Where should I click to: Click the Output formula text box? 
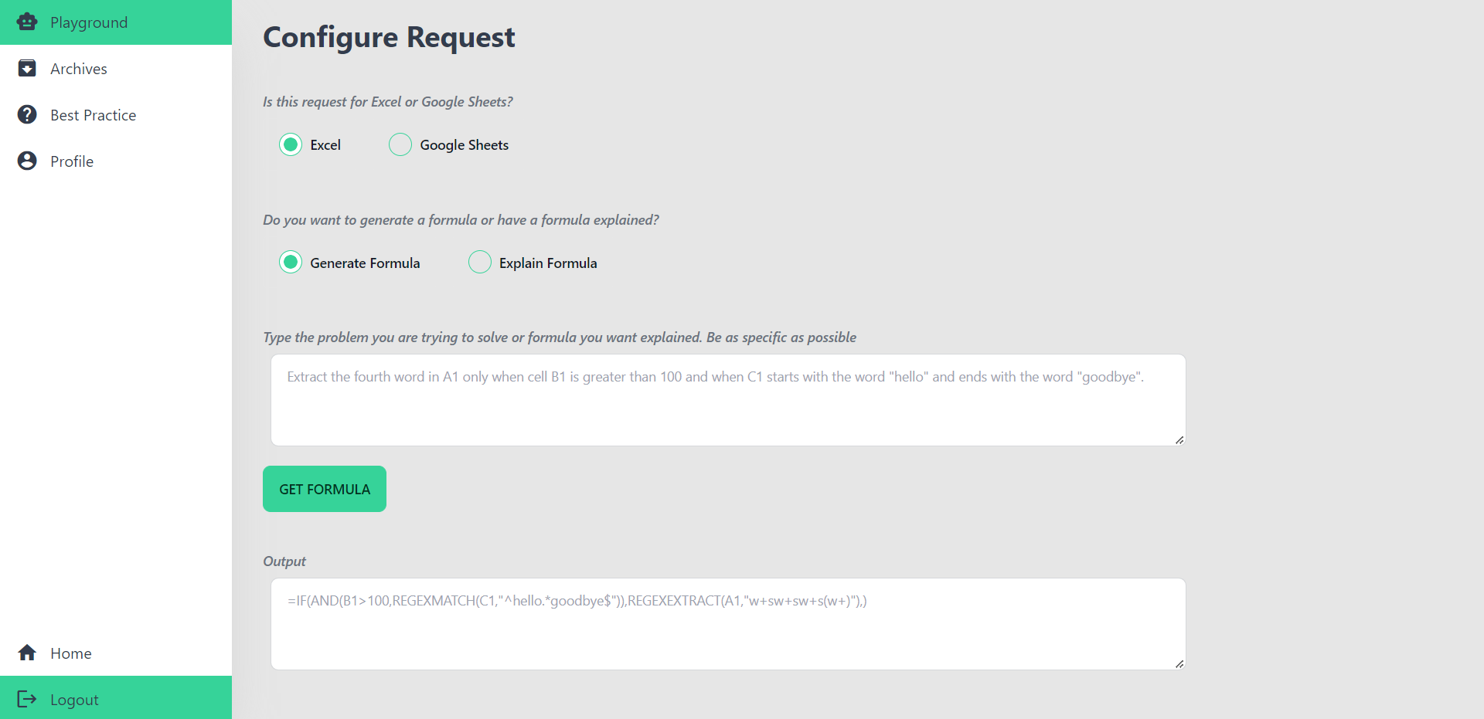[x=727, y=624]
